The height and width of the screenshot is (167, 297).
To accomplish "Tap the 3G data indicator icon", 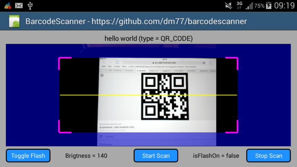I will tap(239, 5).
